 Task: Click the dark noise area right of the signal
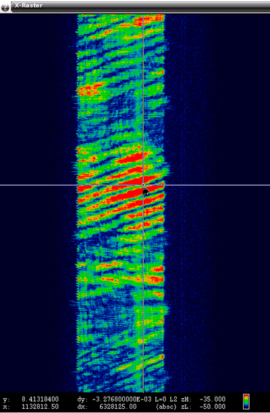[x=218, y=106]
